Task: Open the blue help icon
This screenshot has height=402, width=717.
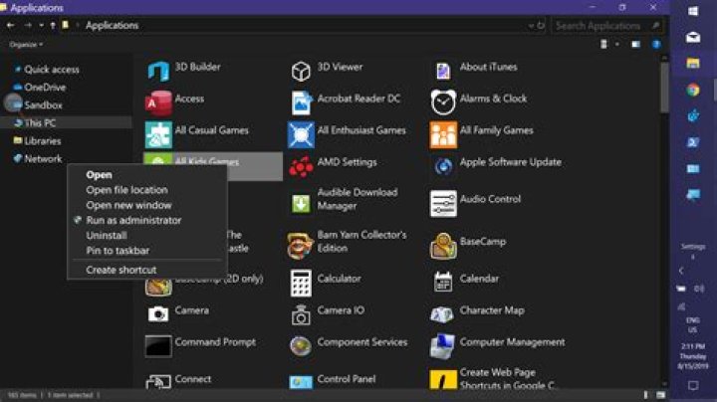Action: click(x=656, y=45)
